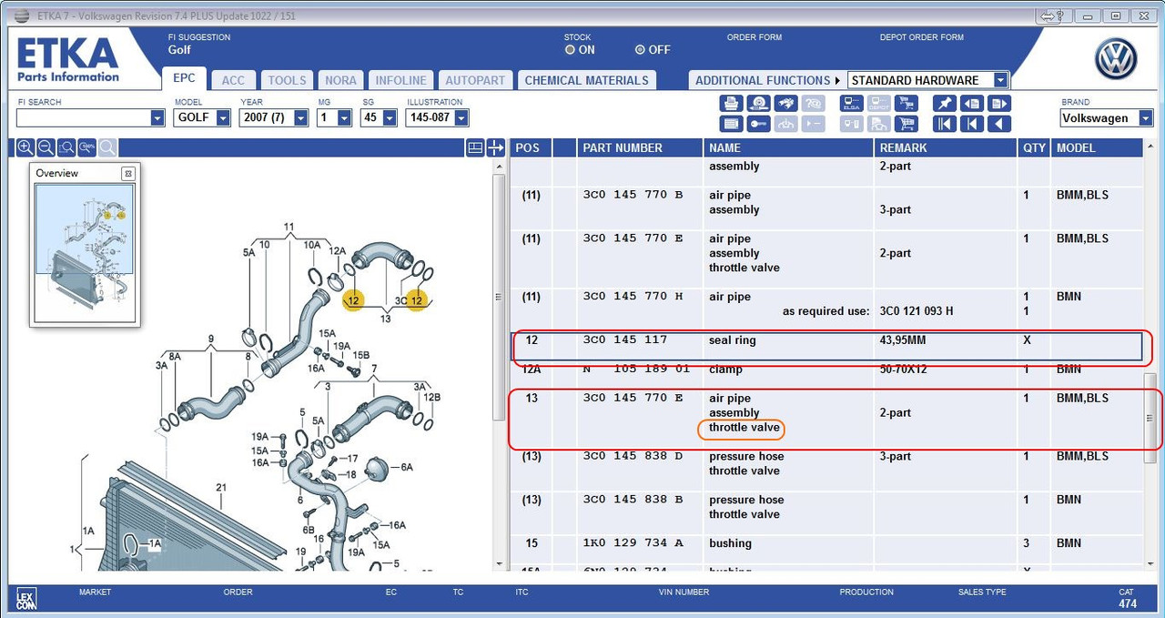Open the Standard Hardware dropdown
This screenshot has height=618, width=1165.
[x=1001, y=80]
